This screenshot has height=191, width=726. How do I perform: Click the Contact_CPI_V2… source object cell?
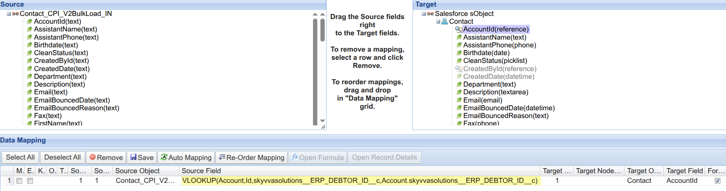click(x=145, y=181)
